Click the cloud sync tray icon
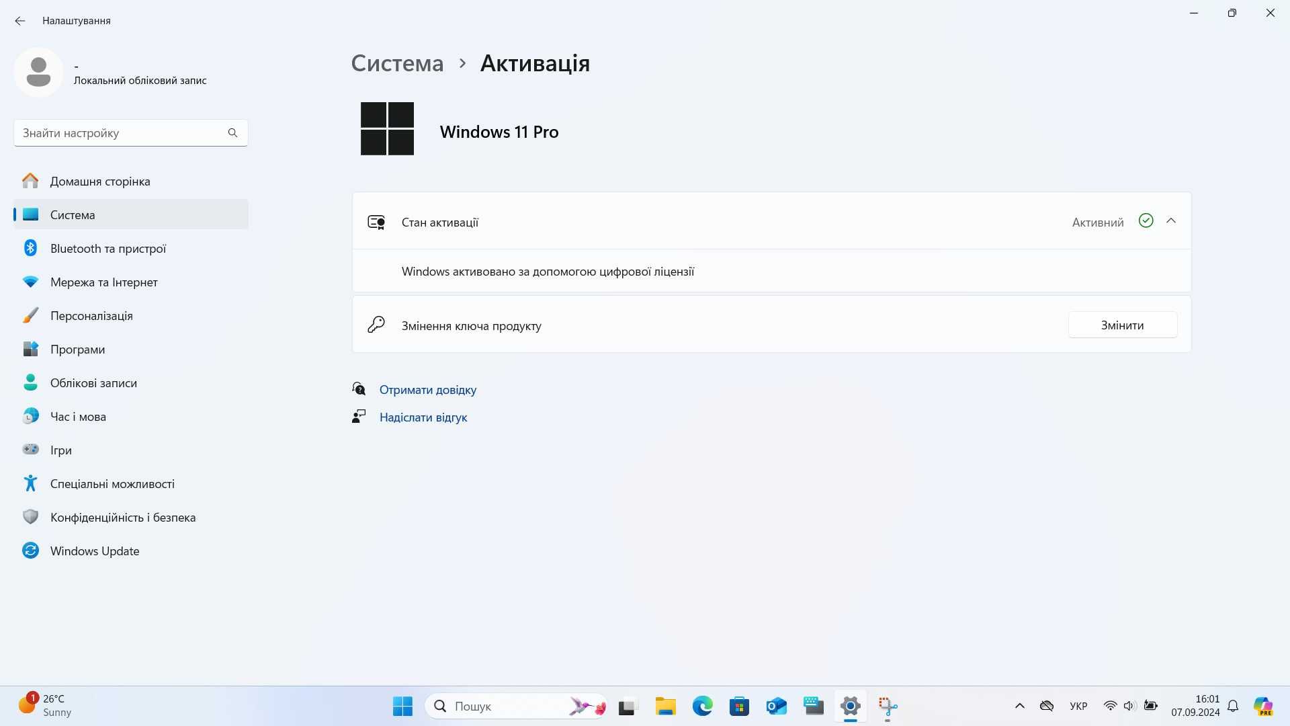The image size is (1290, 726). [x=1047, y=706]
